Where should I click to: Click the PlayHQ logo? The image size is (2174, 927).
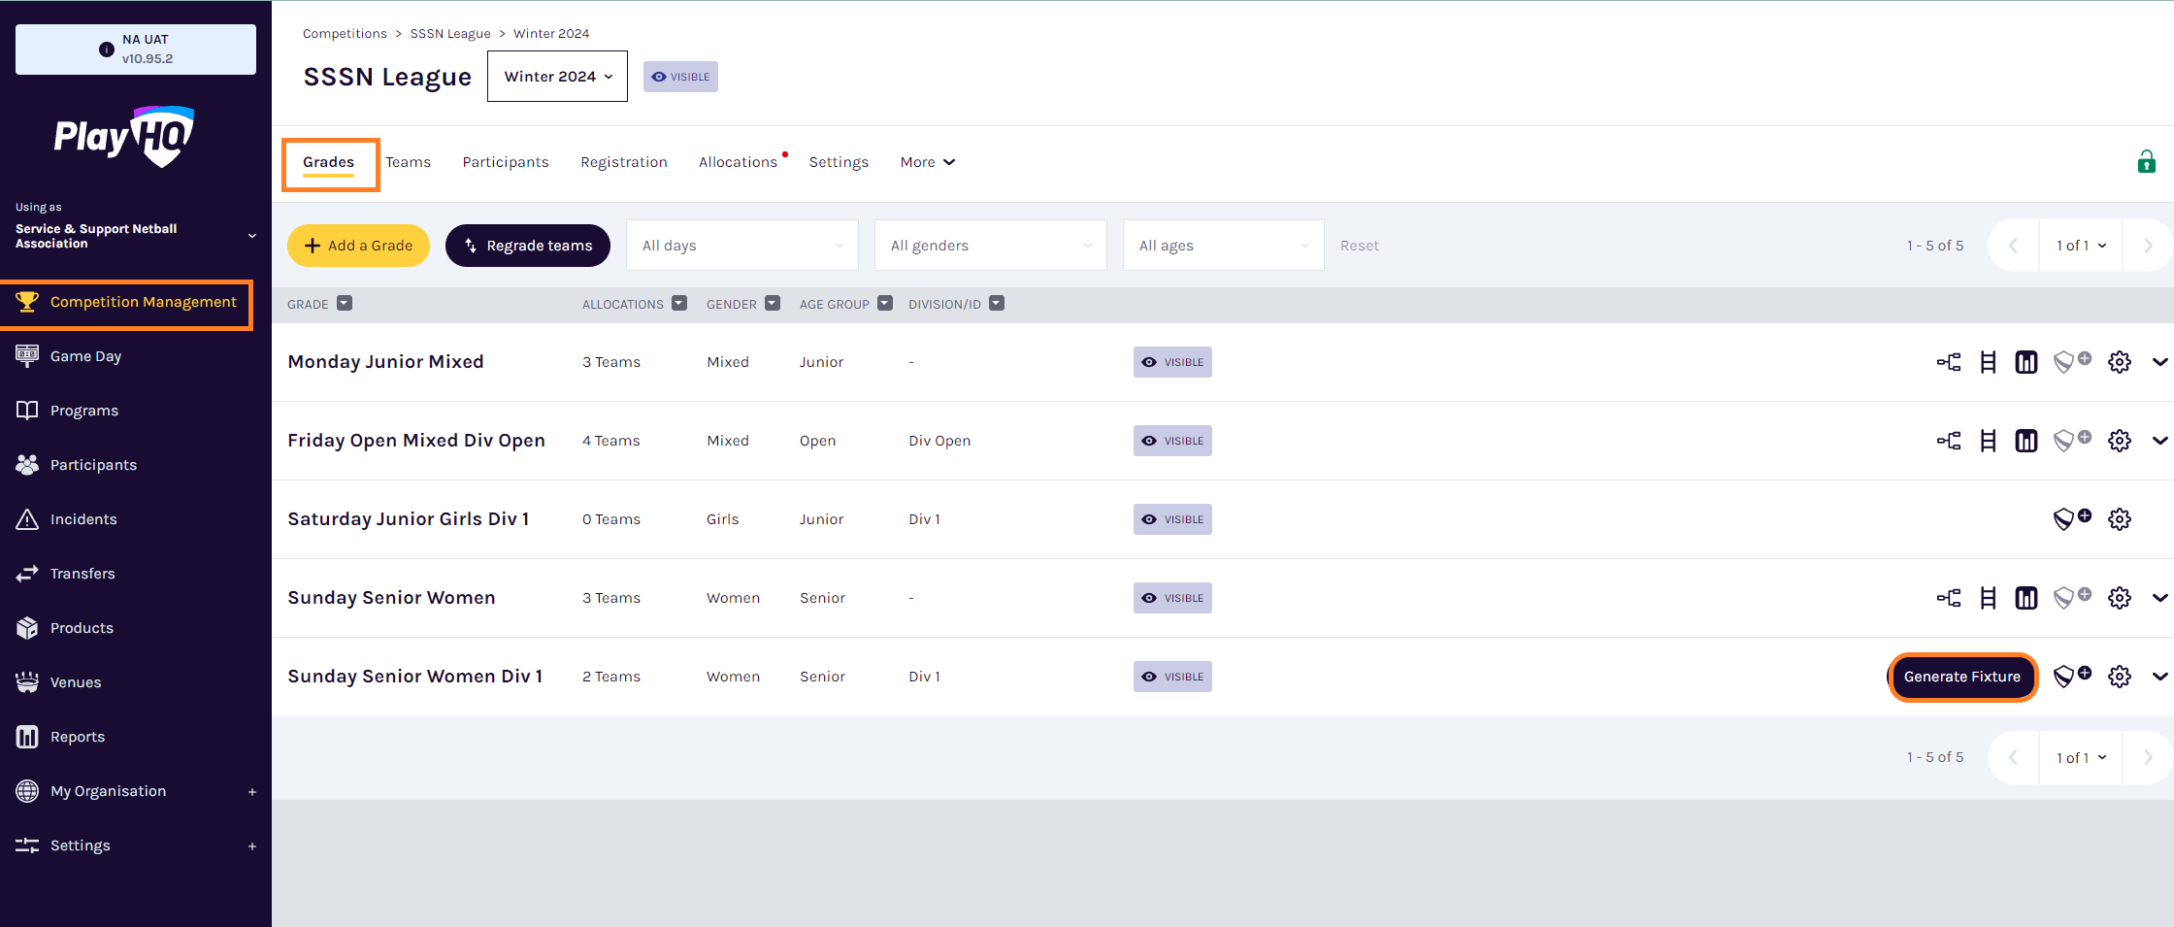click(x=124, y=136)
